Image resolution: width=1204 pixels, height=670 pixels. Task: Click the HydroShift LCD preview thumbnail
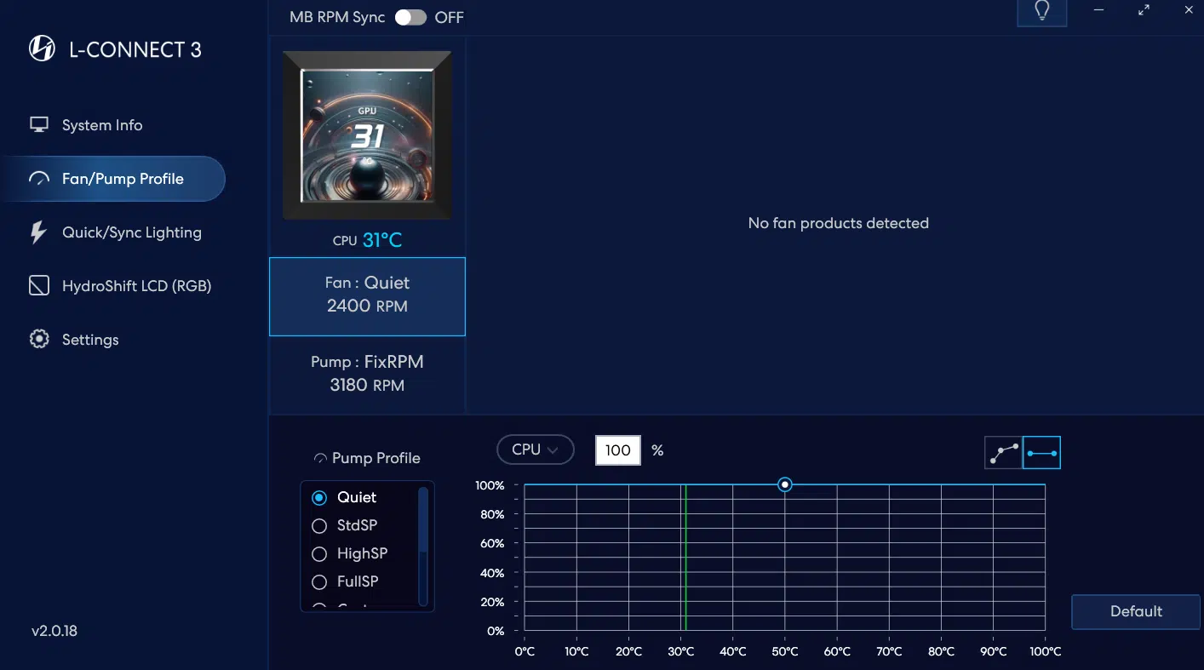(367, 135)
